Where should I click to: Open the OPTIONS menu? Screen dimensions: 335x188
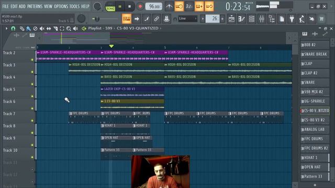[61, 6]
